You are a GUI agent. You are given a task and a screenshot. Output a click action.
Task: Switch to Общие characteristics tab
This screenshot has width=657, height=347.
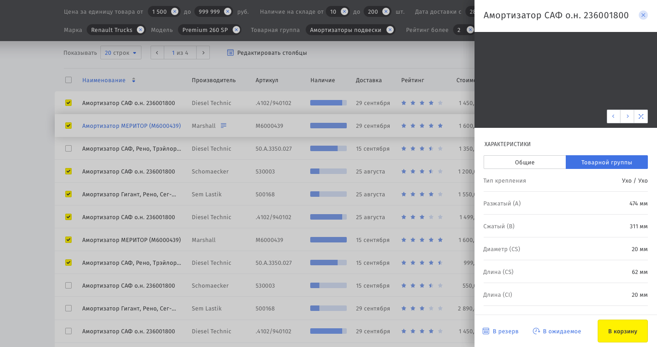(525, 162)
